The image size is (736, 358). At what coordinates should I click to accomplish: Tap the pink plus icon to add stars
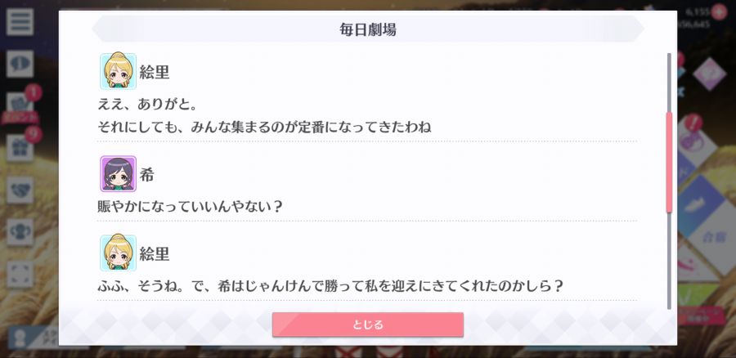(x=719, y=11)
